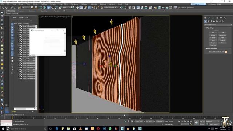Click the object name input field

(216, 52)
